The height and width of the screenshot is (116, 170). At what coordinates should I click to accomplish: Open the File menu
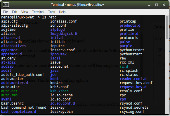click(x=5, y=12)
